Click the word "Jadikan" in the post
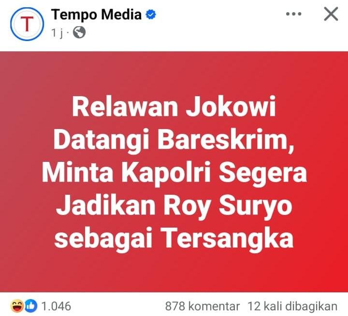The image size is (348, 316). [x=106, y=205]
